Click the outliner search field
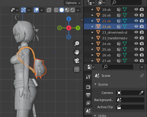Screen dimensions: 147x117 tap(126, 3)
